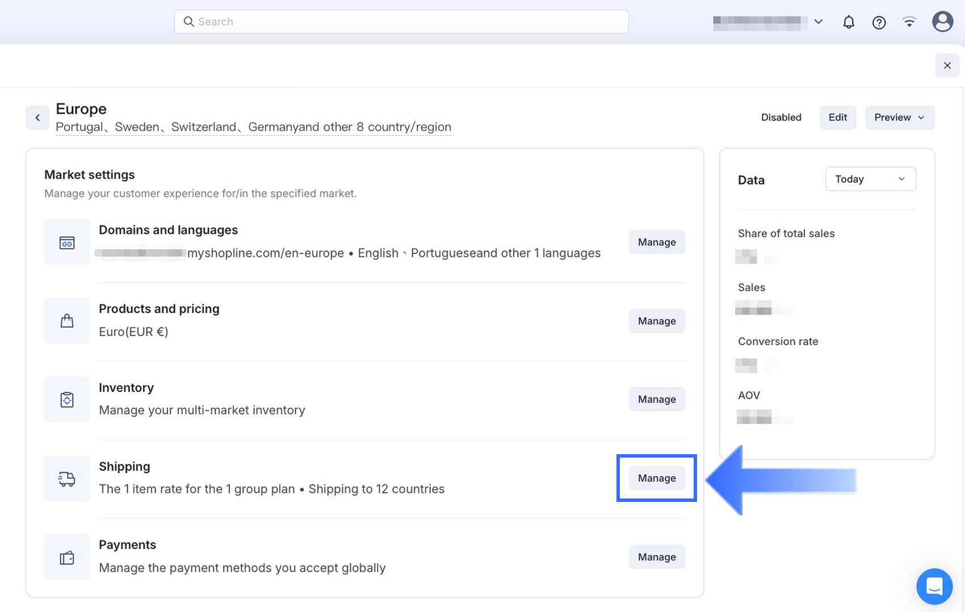This screenshot has height=612, width=965.
Task: Click the Shipping truck icon
Action: [x=67, y=479]
